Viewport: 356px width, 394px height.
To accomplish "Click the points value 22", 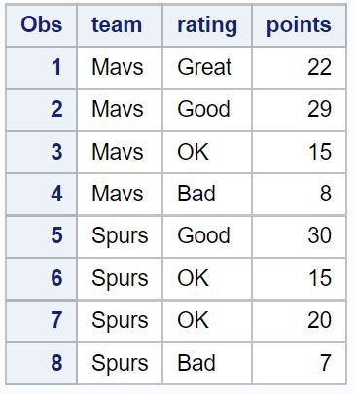I will pyautogui.click(x=299, y=67).
